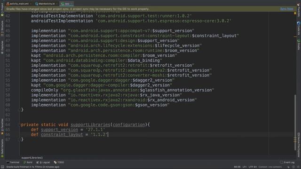Open the Event Log panel
Screen dimensions: 301x169
click(287, 162)
